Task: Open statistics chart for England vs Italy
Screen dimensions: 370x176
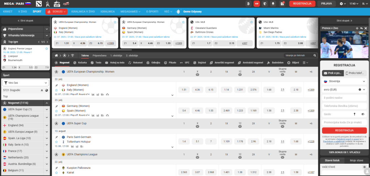Action: (93, 94)
